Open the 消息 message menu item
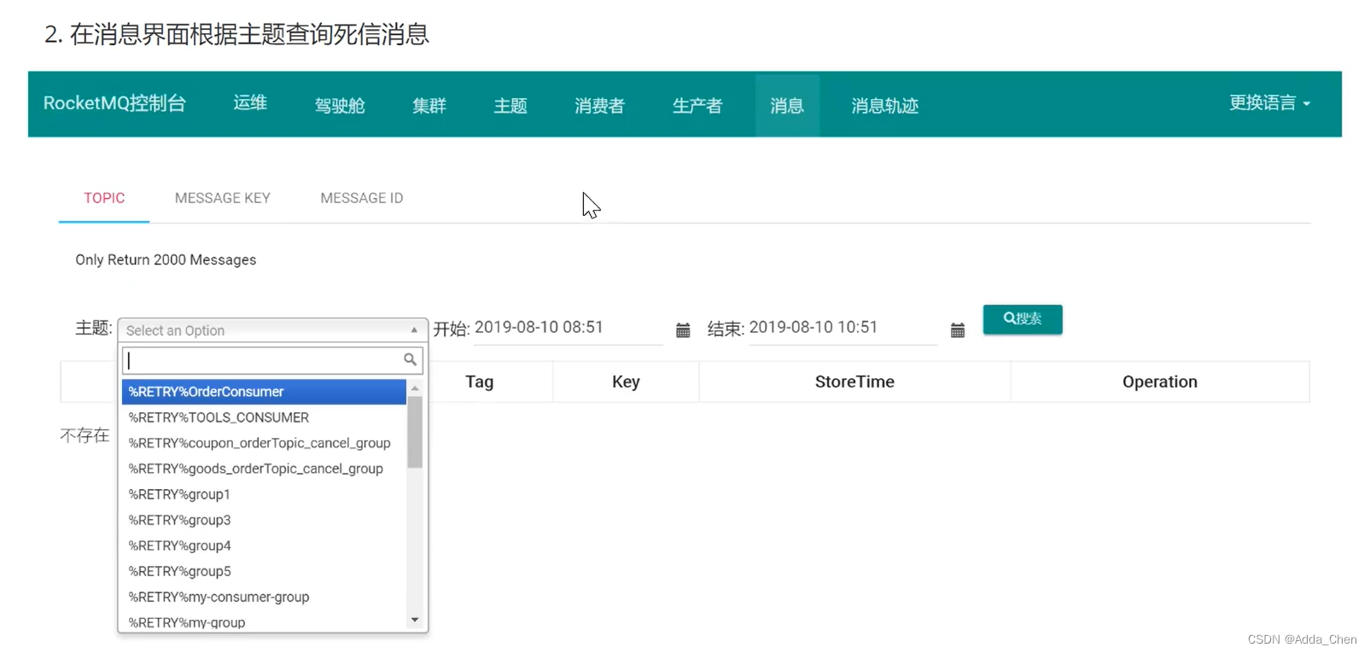 (x=787, y=106)
